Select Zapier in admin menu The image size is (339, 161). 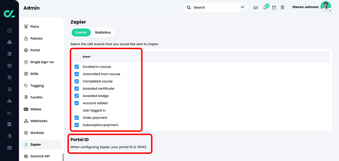pyautogui.click(x=41, y=144)
